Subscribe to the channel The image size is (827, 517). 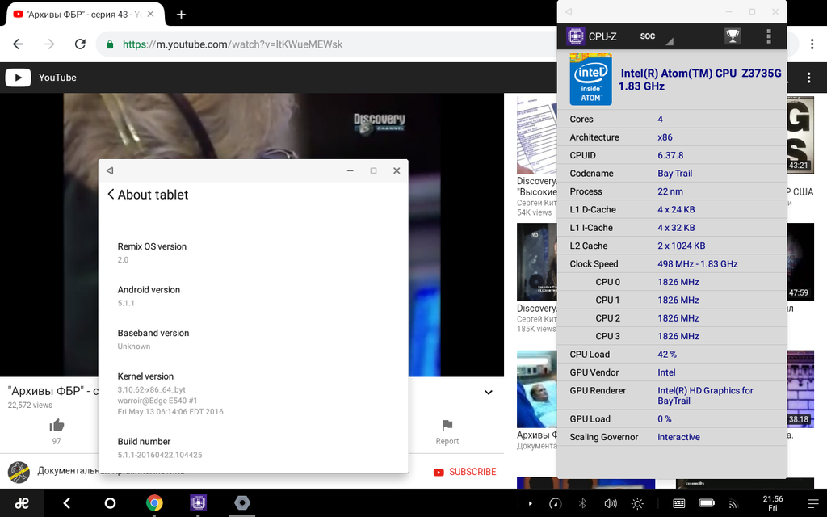[x=464, y=472]
